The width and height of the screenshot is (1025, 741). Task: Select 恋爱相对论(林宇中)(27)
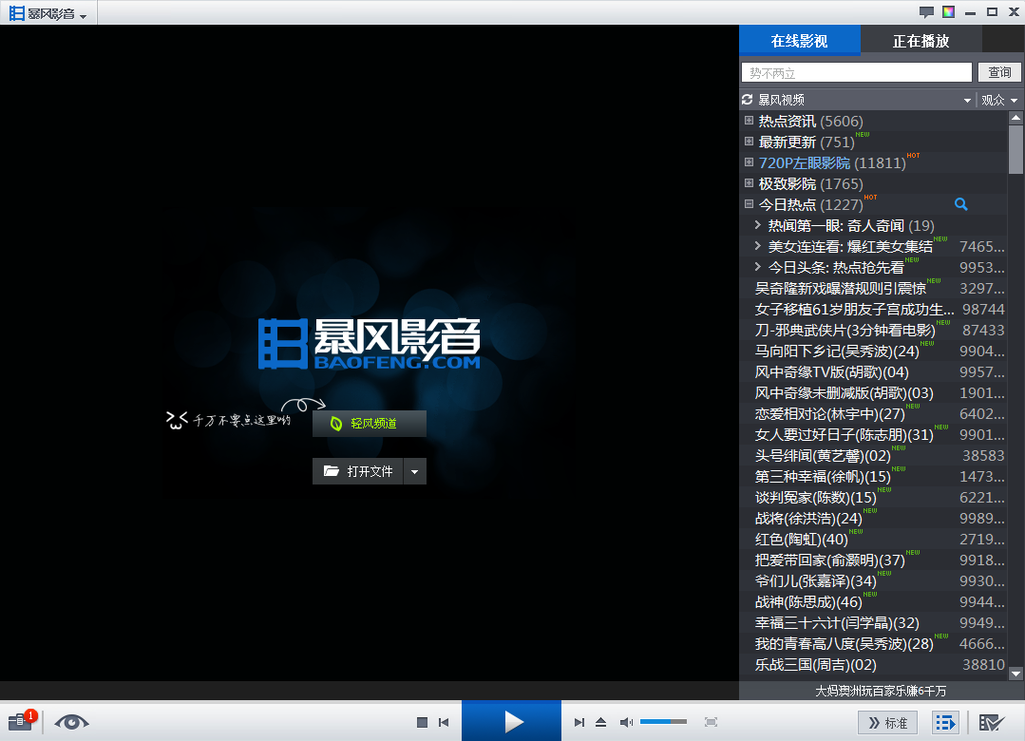click(x=874, y=414)
